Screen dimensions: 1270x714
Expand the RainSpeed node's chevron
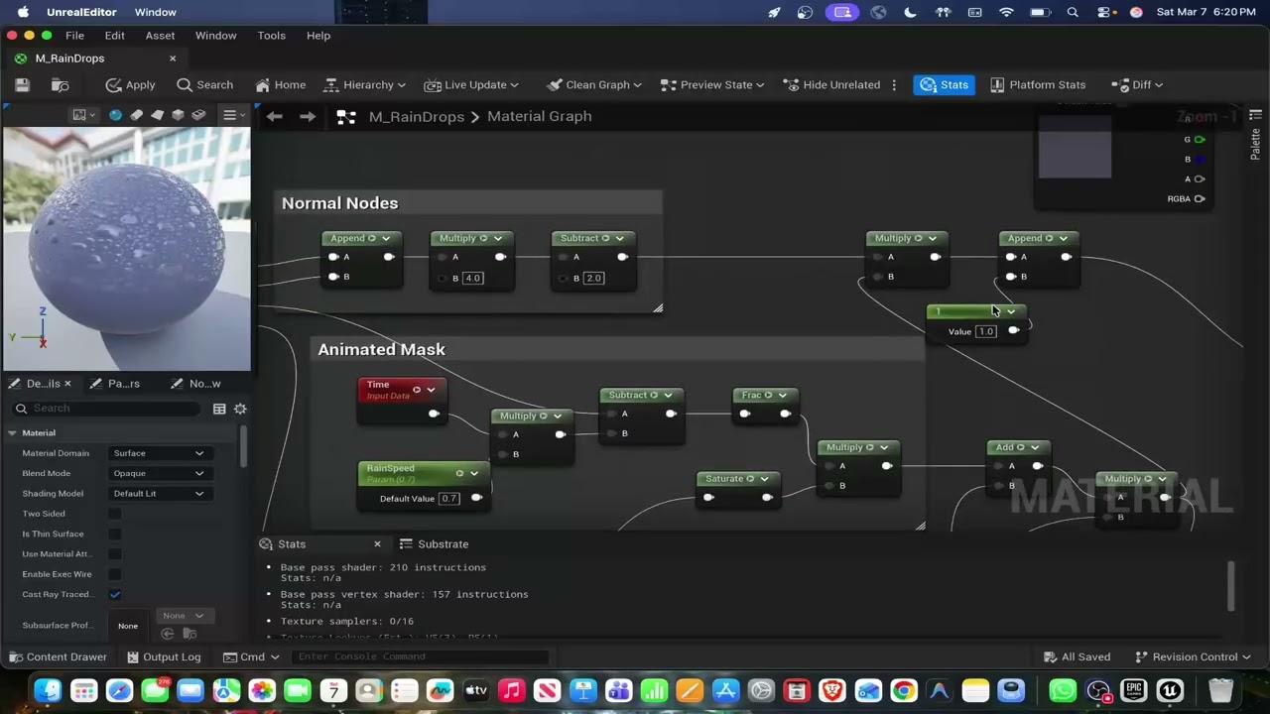pos(473,473)
